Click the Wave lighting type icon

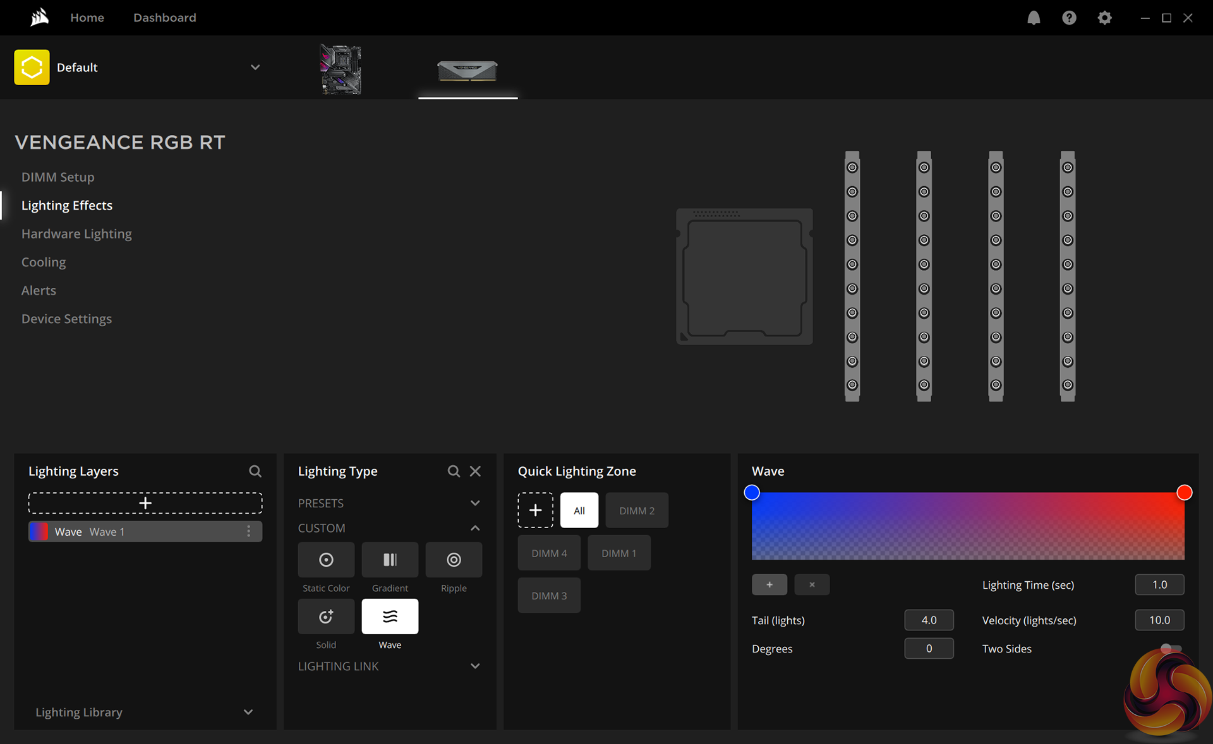pos(390,617)
